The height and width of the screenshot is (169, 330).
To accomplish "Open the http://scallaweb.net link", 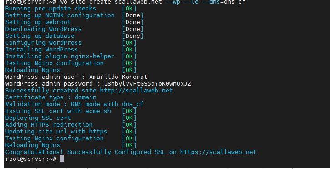I will pyautogui.click(x=137, y=91).
